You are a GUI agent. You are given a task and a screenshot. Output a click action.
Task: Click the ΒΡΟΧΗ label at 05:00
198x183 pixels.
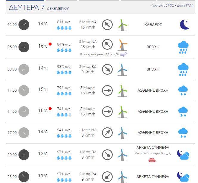[x=153, y=47]
